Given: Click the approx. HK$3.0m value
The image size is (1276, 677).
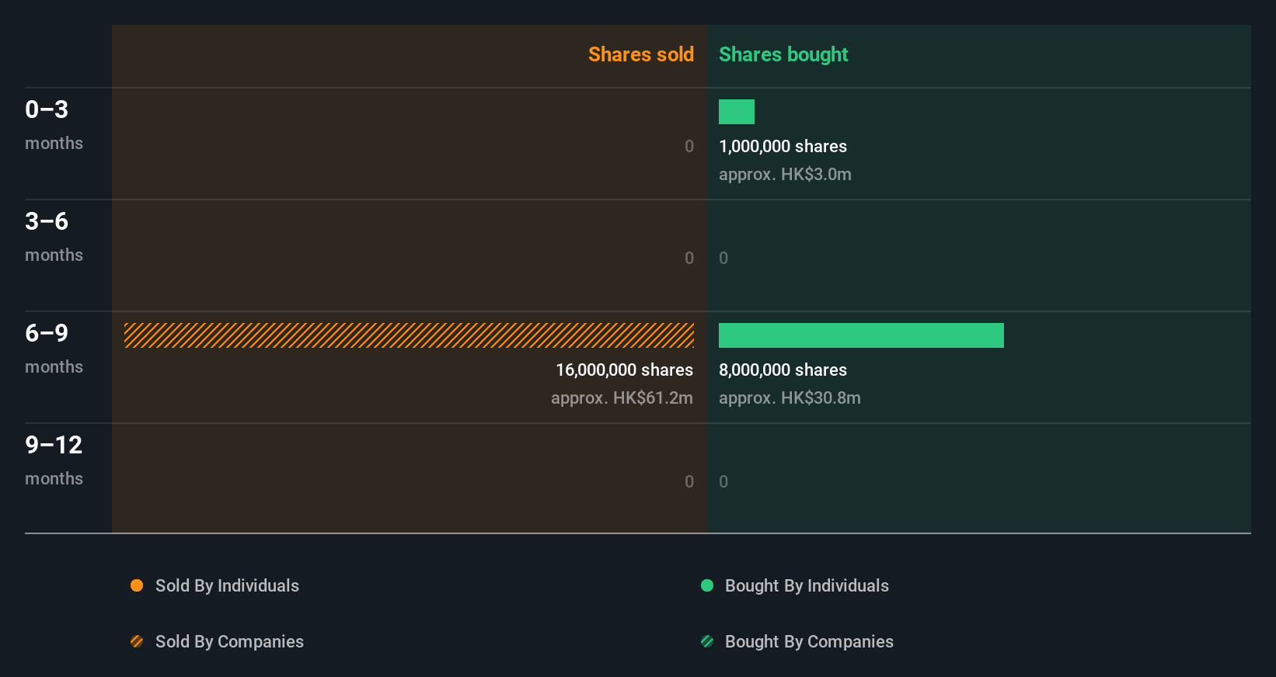Looking at the screenshot, I should [x=785, y=175].
